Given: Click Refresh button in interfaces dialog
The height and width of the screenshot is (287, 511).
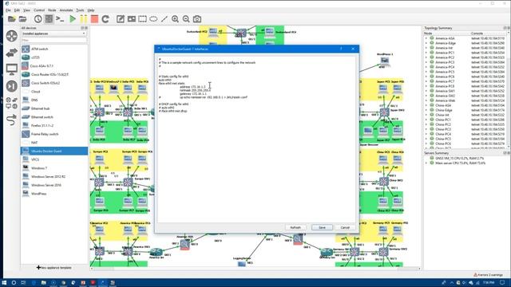Looking at the screenshot, I should pos(295,227).
